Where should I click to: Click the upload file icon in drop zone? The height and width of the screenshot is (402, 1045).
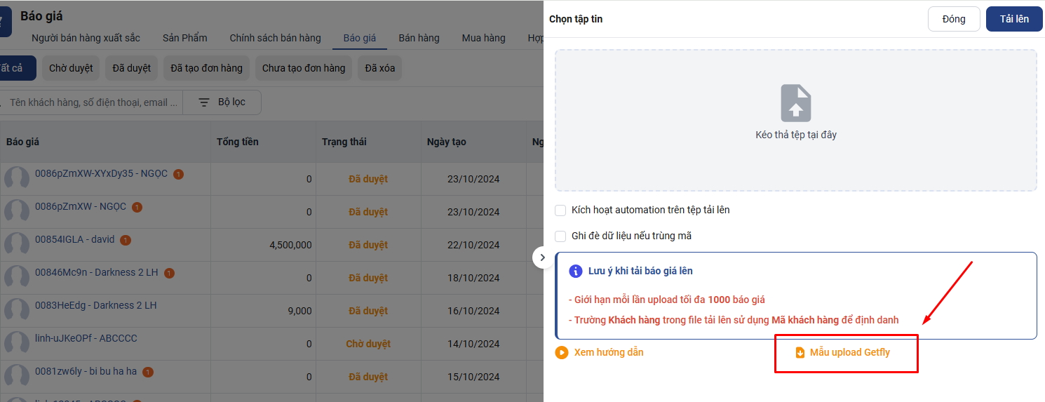pos(796,103)
